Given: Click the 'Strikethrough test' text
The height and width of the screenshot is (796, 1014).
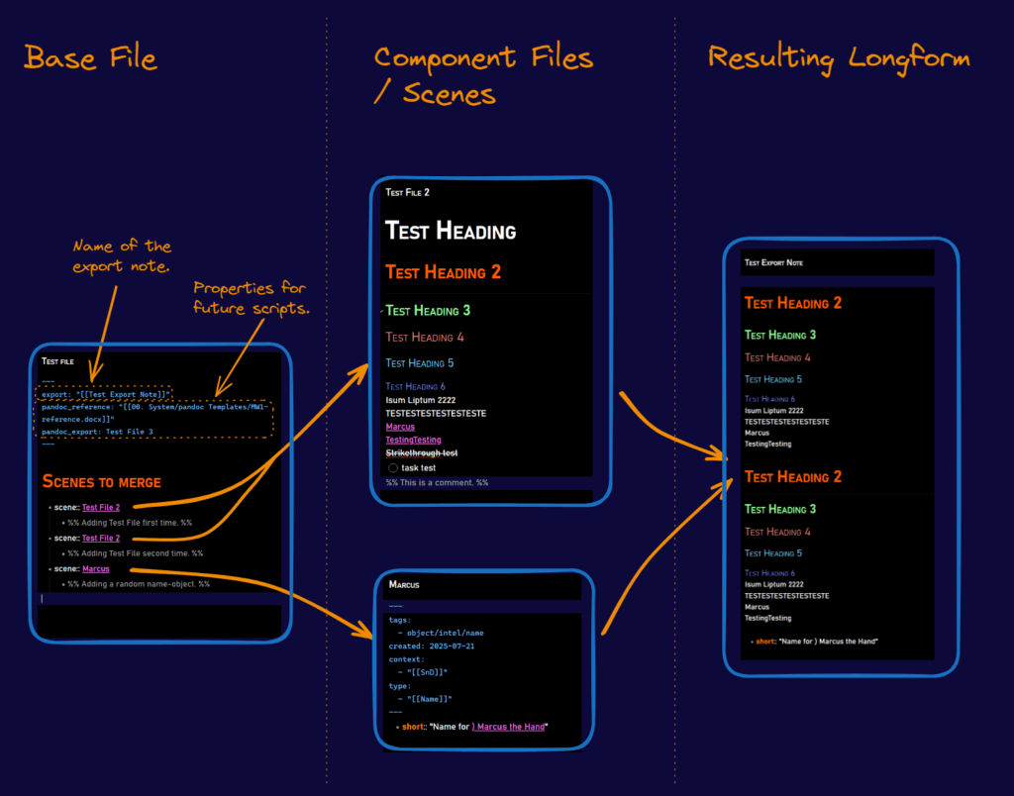Looking at the screenshot, I should [x=421, y=452].
